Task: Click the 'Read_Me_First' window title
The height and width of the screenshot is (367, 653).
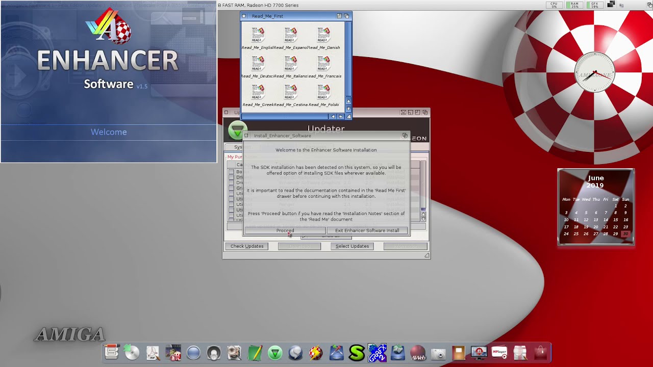Action: tap(267, 16)
